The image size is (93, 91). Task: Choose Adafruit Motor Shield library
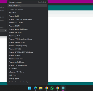(x=28, y=29)
